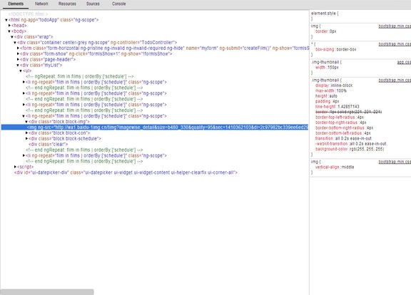Expand the div class="form-show" arrow

pyautogui.click(x=18, y=54)
